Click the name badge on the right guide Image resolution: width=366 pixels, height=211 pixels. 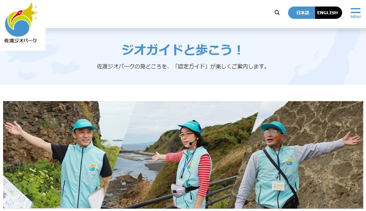278,186
